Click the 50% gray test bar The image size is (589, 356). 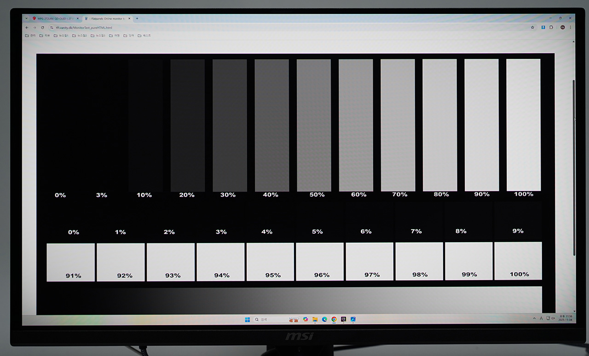[x=314, y=125]
